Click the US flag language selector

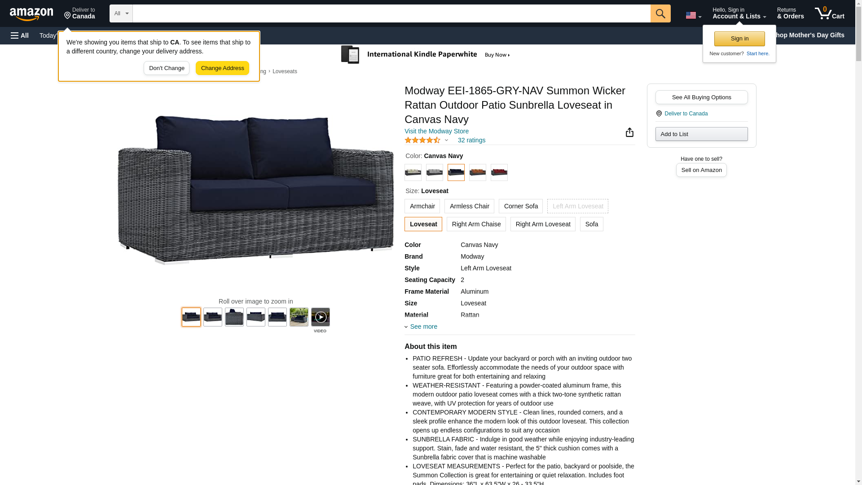pyautogui.click(x=693, y=15)
